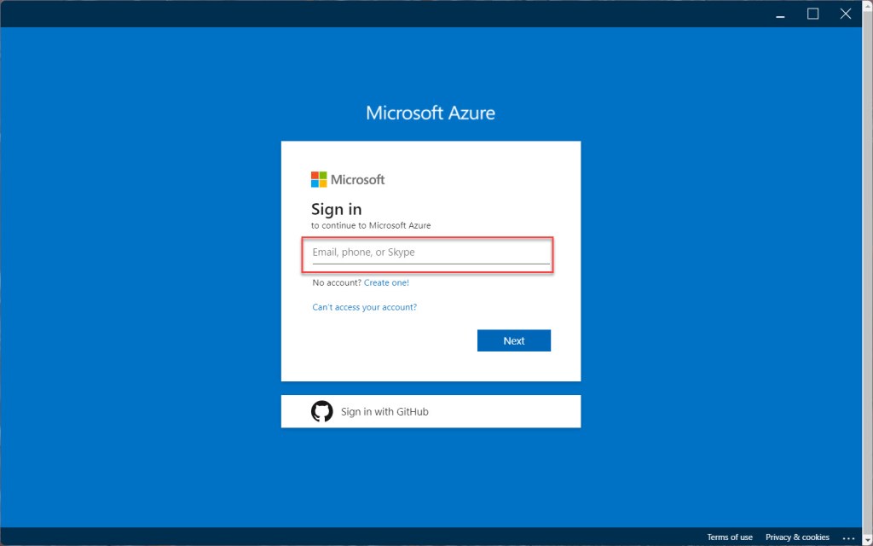This screenshot has width=873, height=546.
Task: View the Privacy & cookies page
Action: tap(797, 537)
